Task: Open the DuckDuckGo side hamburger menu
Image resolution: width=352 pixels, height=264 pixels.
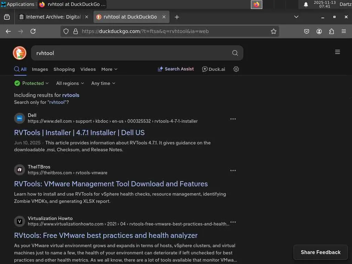Action: [x=337, y=52]
